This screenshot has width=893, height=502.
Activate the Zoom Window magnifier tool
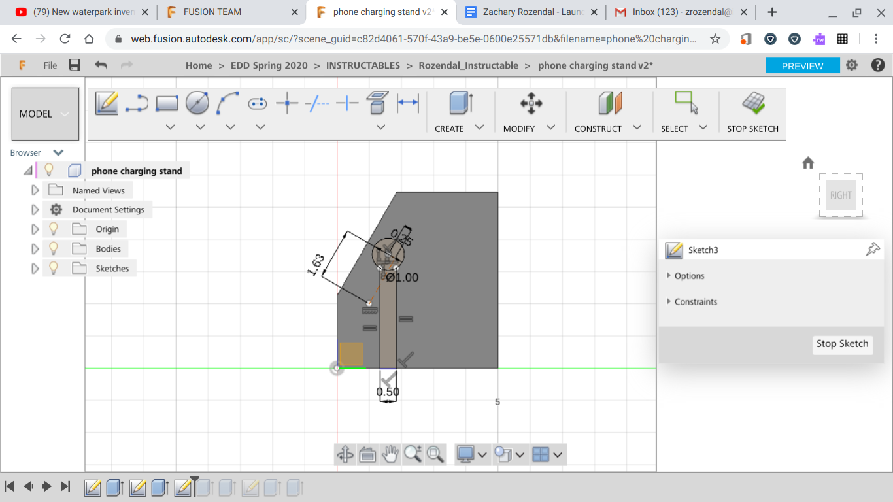click(x=435, y=454)
